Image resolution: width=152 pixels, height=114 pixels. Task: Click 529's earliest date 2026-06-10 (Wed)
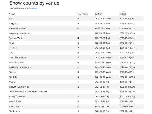103,19
